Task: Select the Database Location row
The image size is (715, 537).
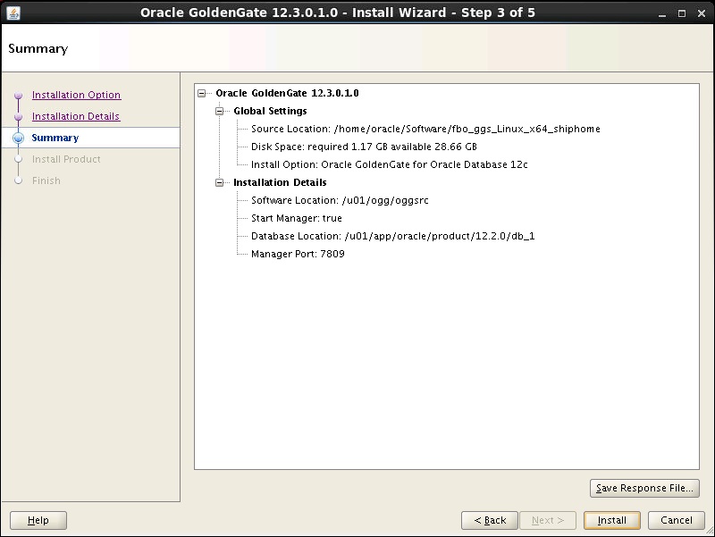Action: tap(393, 236)
